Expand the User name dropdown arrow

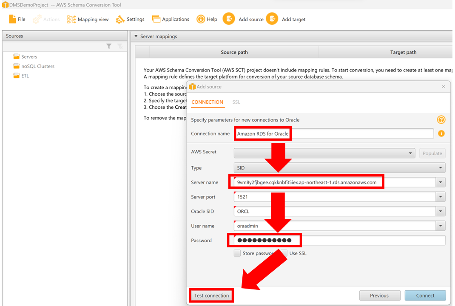click(x=441, y=226)
